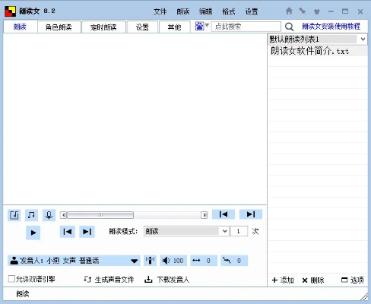Click the main text editing area

pos(135,119)
